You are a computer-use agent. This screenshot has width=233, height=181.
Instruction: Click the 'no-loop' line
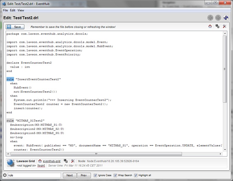coord(16,137)
